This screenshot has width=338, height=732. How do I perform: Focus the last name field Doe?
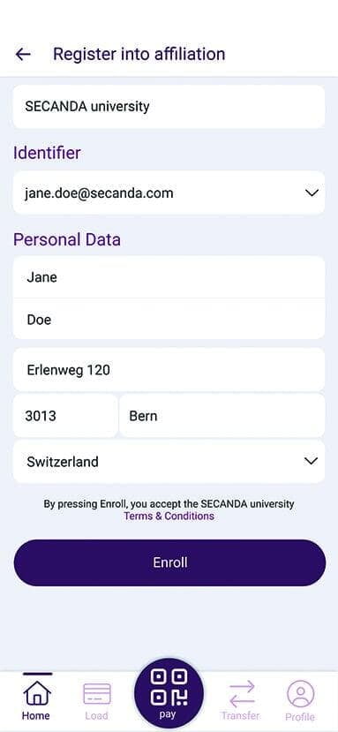pos(169,320)
